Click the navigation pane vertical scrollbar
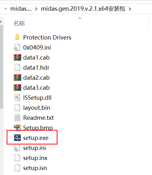The image size is (152, 175). (x=2, y=67)
